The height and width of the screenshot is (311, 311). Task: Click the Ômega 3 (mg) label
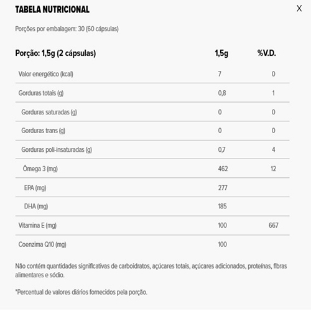(40, 169)
